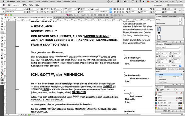Viewport: 185px width, 116px height.
Task: Click create new page icon in Pages panel
Action: [177, 42]
